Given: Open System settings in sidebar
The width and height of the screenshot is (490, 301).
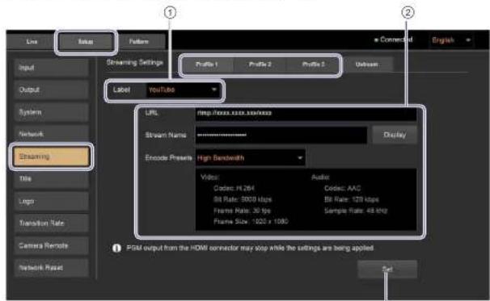Looking at the screenshot, I should (x=51, y=112).
